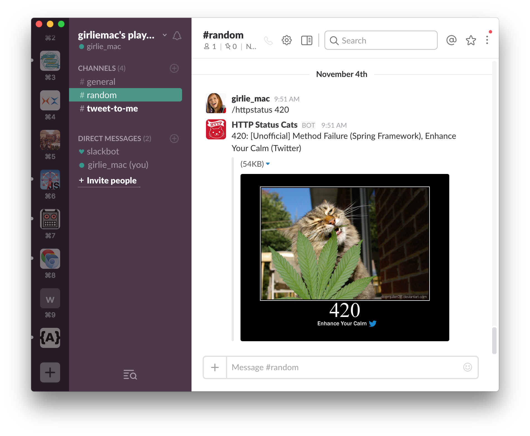Screen dimensions: 530x436
Task: Click the Message #random input field
Action: [306, 367]
